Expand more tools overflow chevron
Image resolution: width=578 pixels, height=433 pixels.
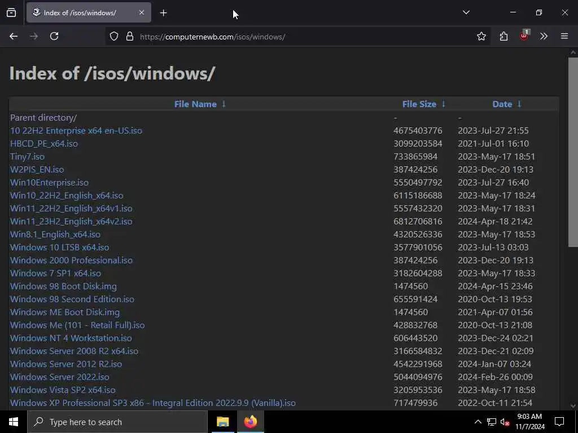[544, 36]
